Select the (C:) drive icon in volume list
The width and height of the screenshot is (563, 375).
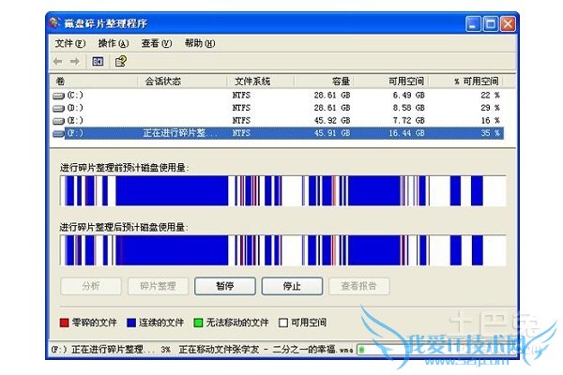[59, 96]
